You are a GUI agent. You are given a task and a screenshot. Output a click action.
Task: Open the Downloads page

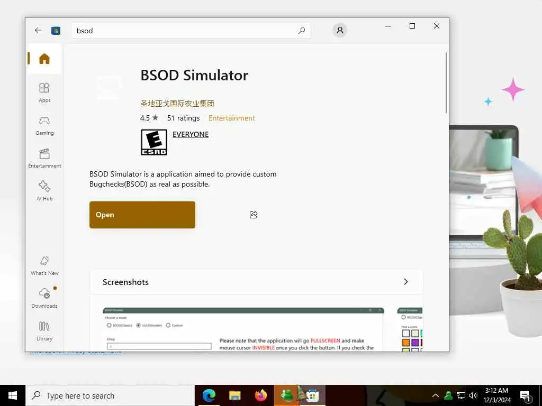pos(44,298)
